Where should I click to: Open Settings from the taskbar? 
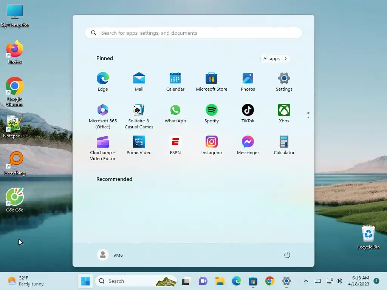286,281
